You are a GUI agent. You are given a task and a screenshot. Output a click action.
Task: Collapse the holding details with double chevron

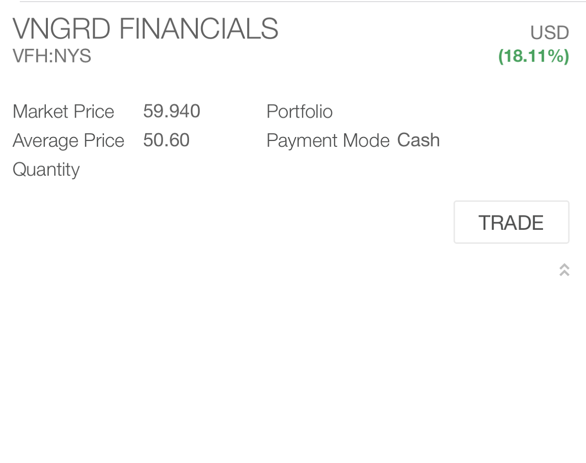pos(564,270)
